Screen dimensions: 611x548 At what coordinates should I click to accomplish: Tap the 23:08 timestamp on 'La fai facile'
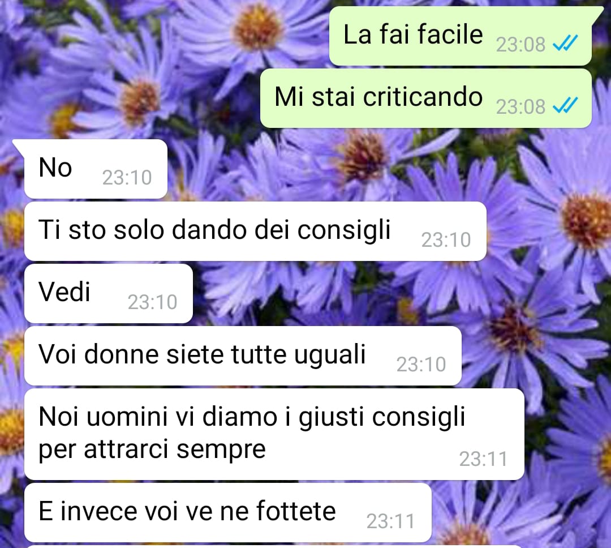point(520,45)
